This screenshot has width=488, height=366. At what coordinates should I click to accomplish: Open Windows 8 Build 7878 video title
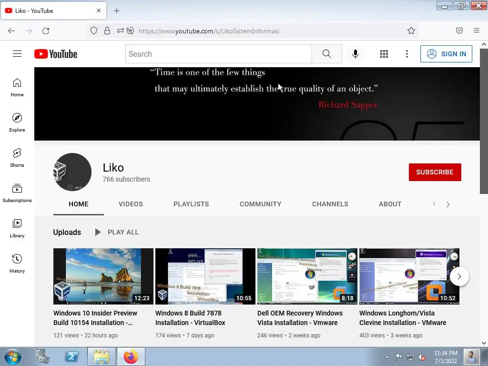pyautogui.click(x=190, y=318)
